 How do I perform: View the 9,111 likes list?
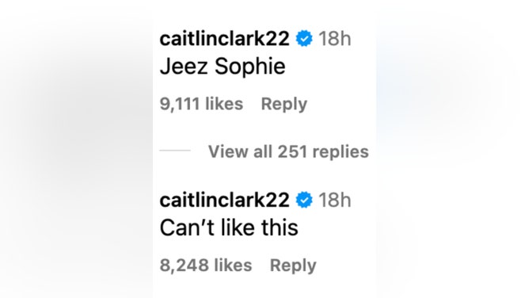click(201, 104)
